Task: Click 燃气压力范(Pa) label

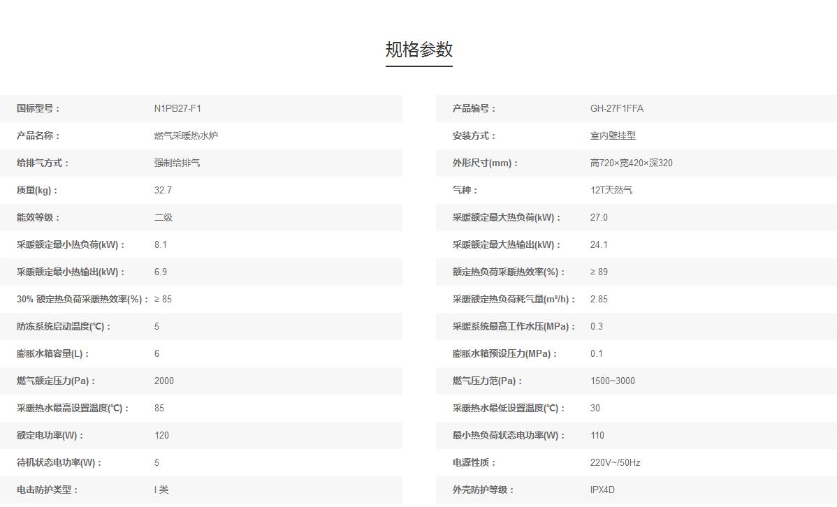Action: click(488, 381)
